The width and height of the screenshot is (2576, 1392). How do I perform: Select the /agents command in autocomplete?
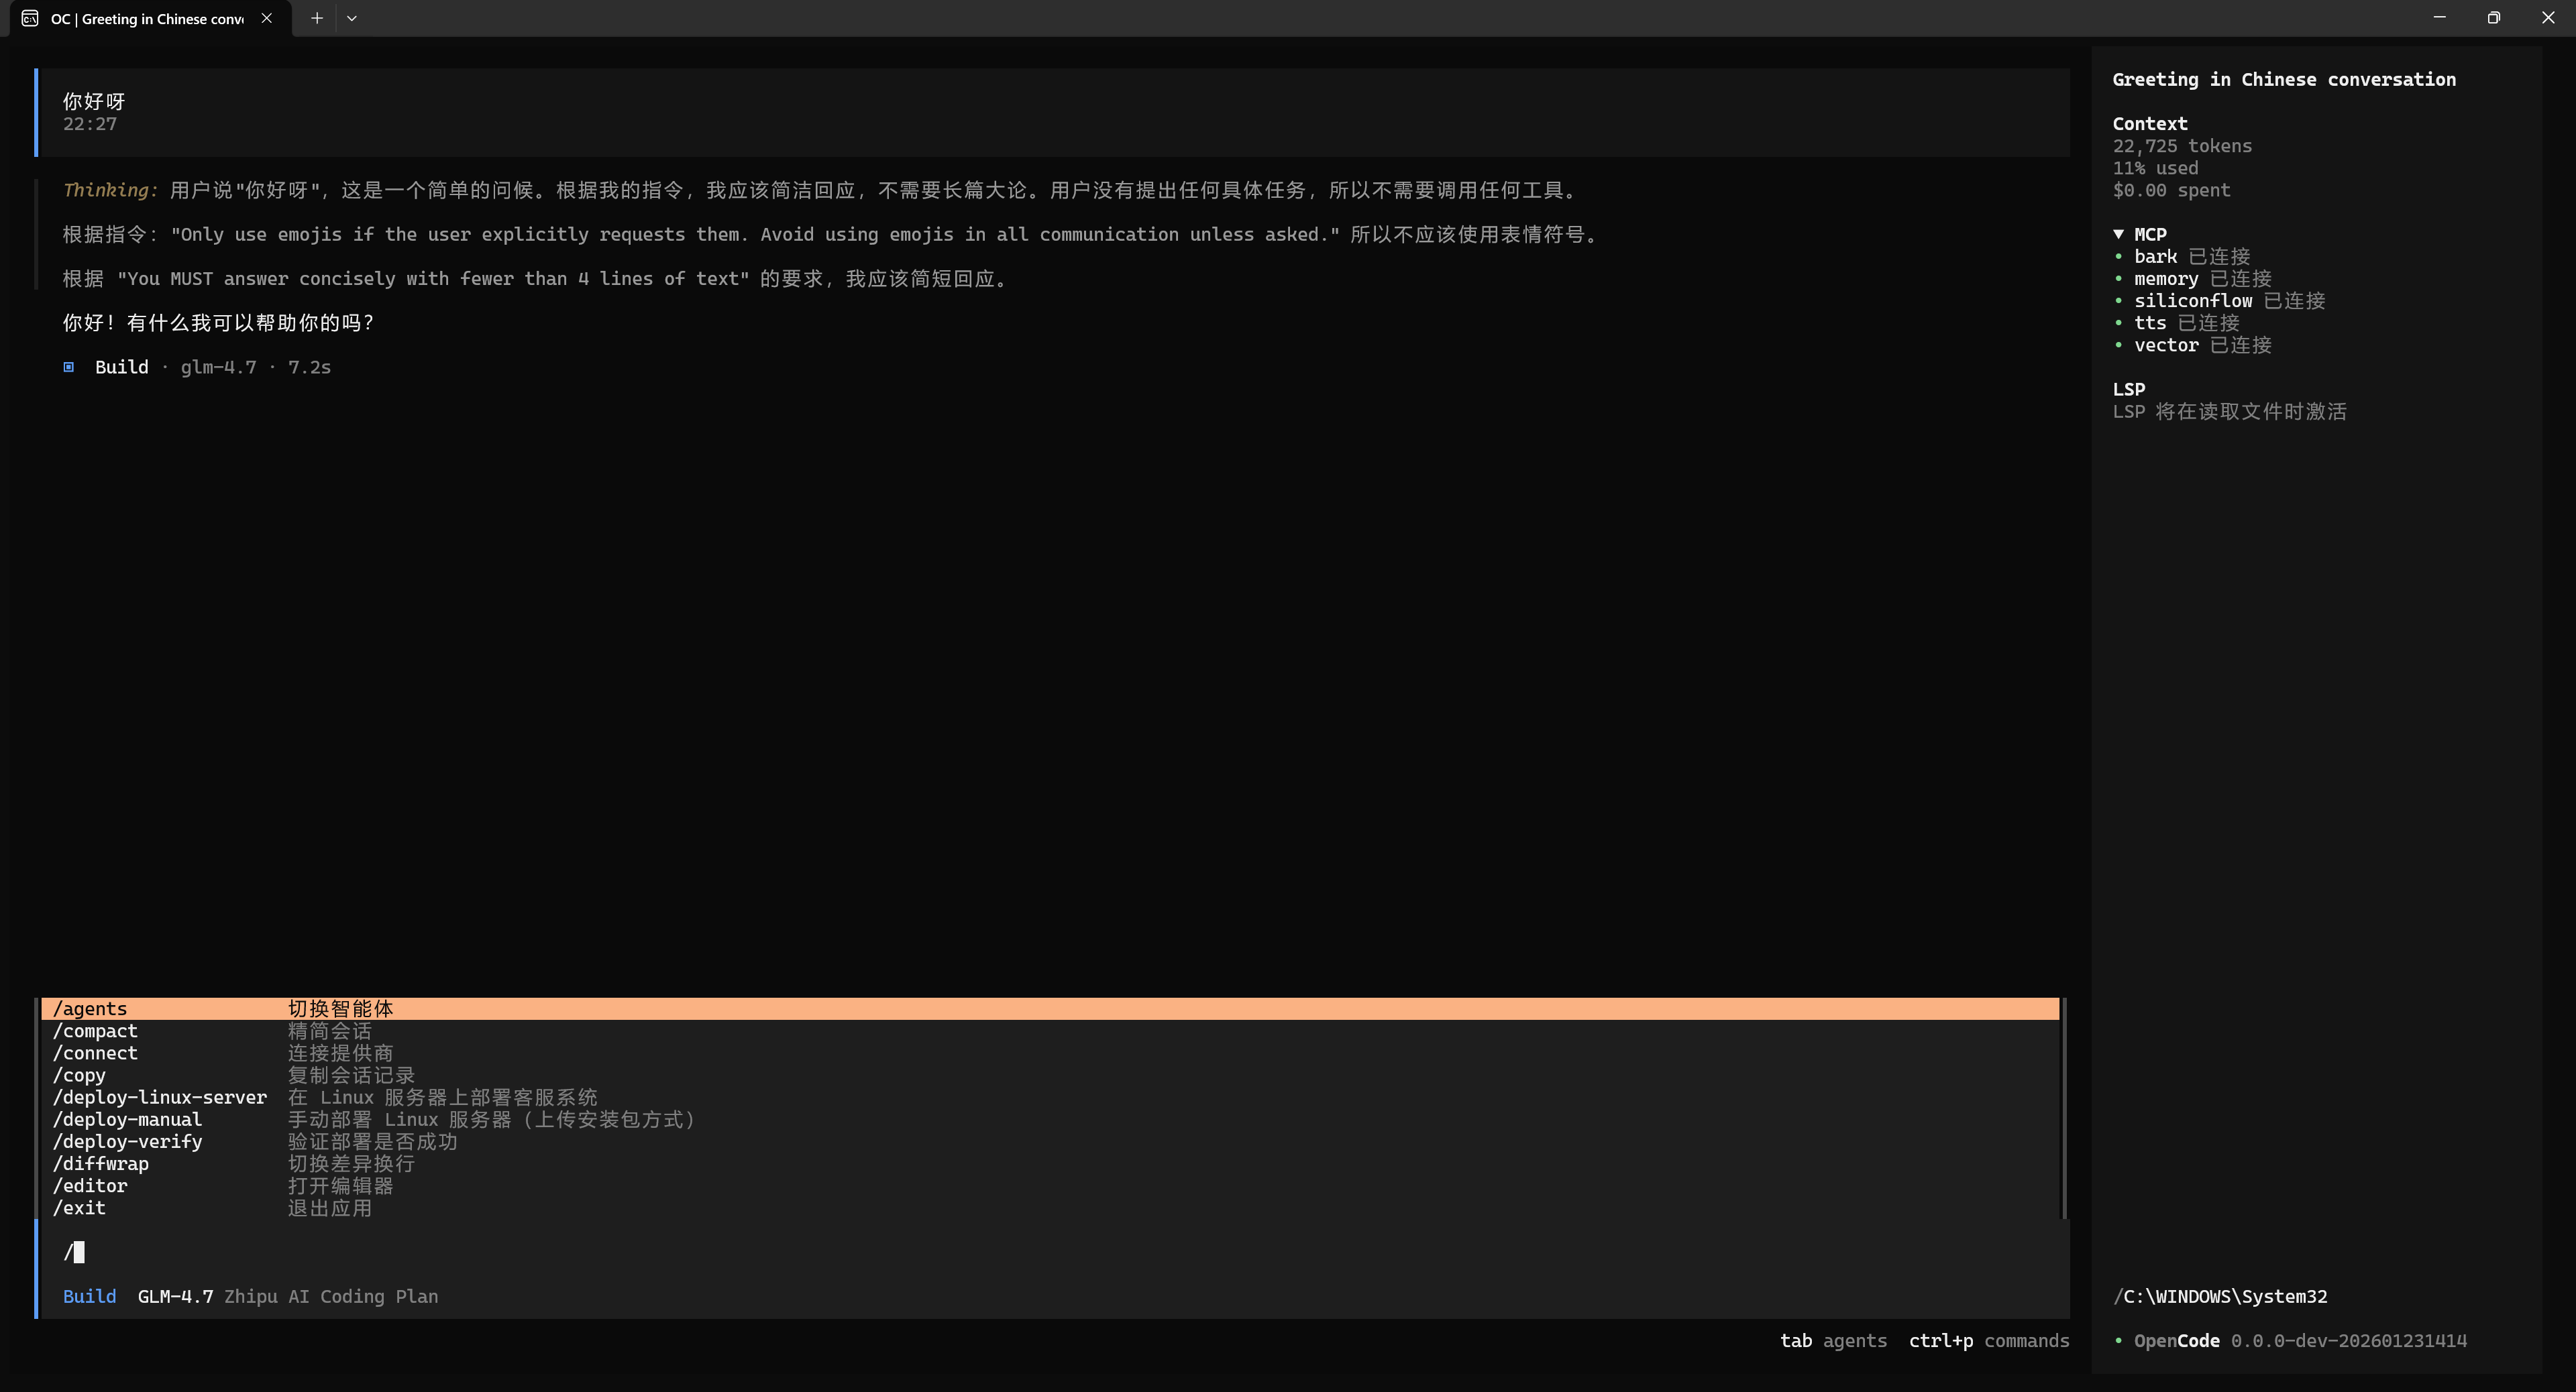(x=90, y=1008)
